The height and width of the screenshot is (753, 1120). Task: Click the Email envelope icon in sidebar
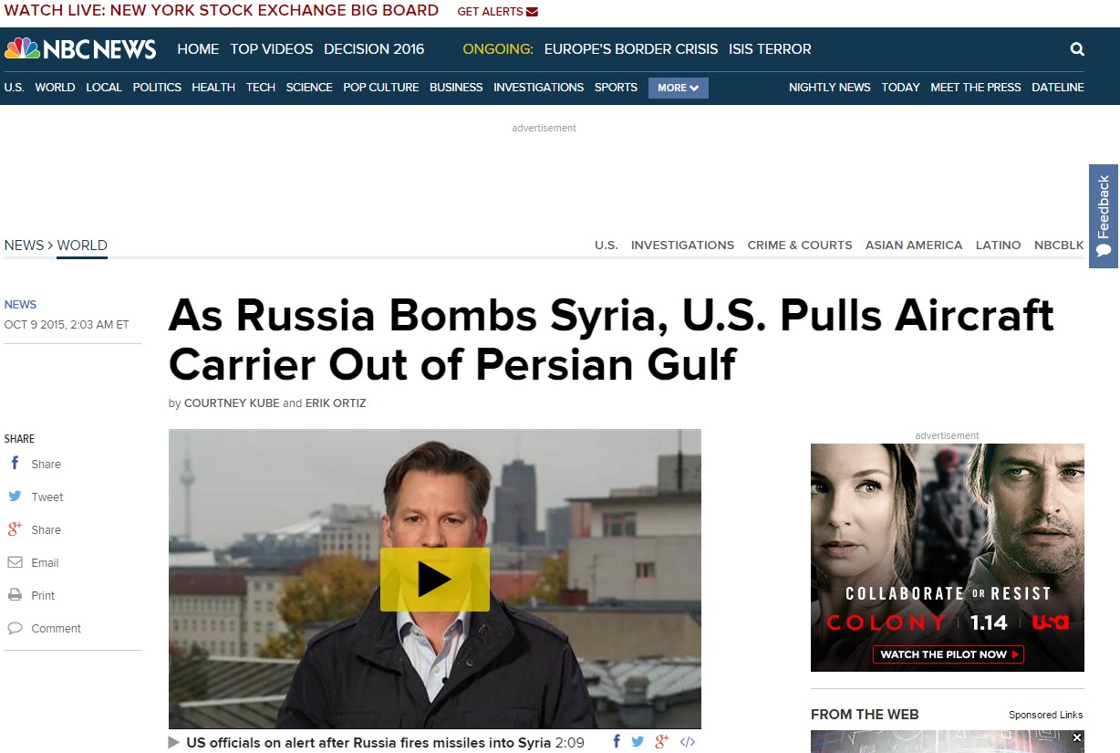tap(15, 562)
